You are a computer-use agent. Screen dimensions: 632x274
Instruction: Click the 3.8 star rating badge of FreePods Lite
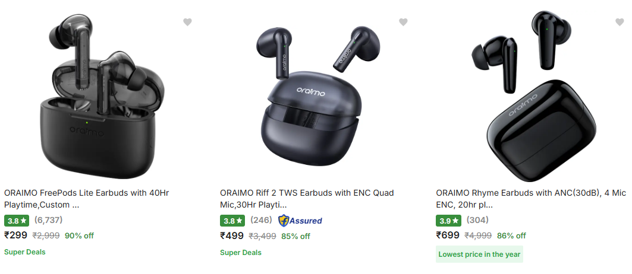pos(17,221)
